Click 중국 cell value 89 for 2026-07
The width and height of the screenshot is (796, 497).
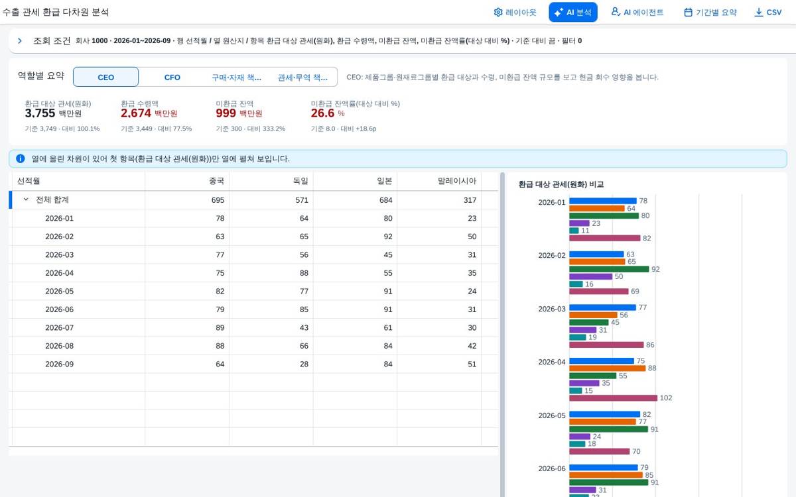coord(220,328)
